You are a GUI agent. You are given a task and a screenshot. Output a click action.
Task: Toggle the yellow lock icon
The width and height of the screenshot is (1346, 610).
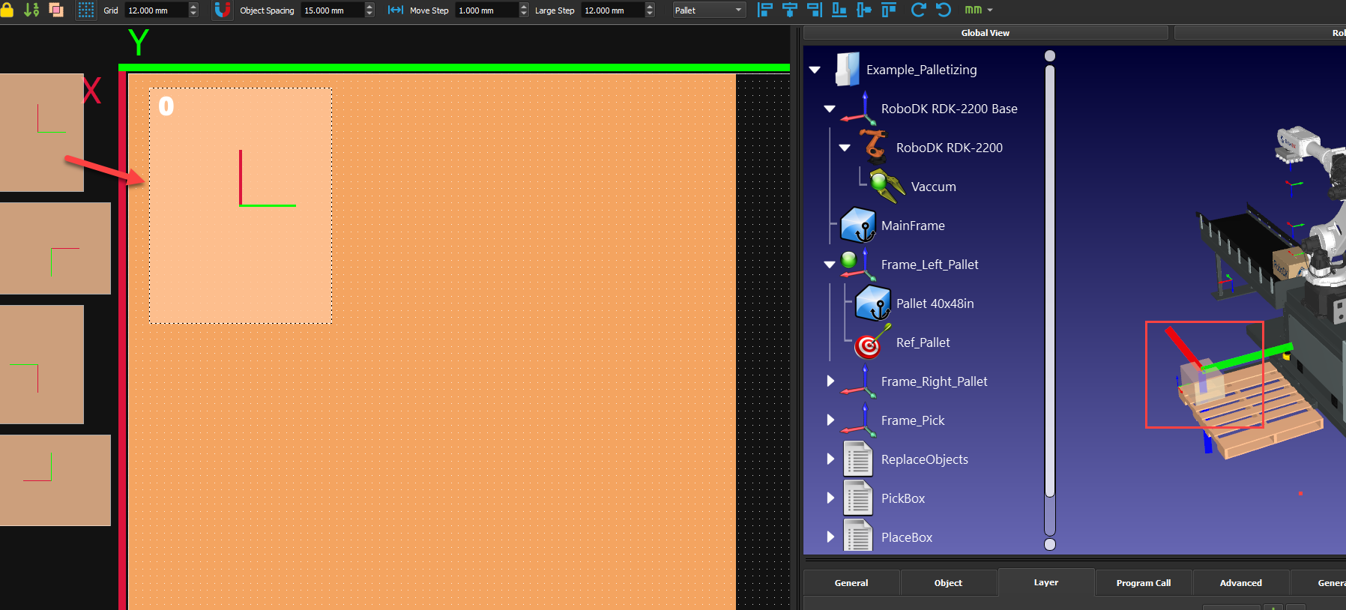7,10
